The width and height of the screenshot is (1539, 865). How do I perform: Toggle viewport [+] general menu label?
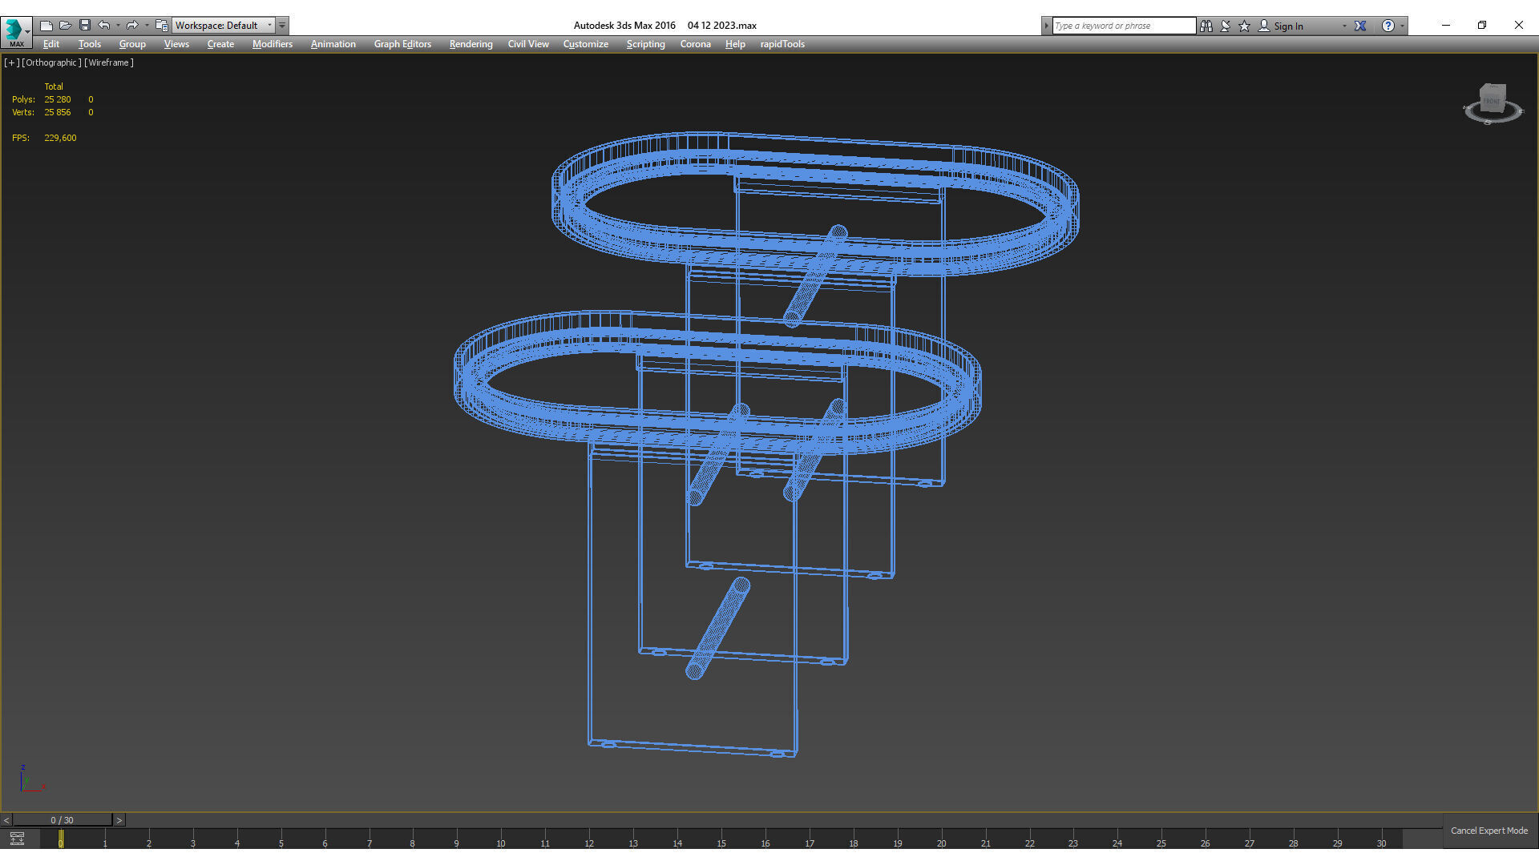point(11,62)
